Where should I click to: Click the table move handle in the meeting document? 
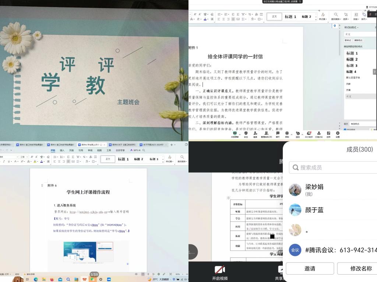pyautogui.click(x=228, y=198)
